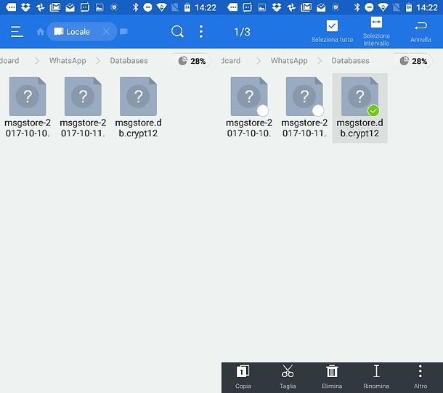This screenshot has width=443, height=393.
Task: Expand the Altro more-options menu
Action: coord(420,376)
